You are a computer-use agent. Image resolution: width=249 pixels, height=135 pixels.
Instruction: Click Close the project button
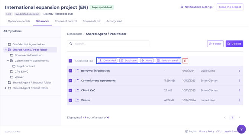pos(230,7)
